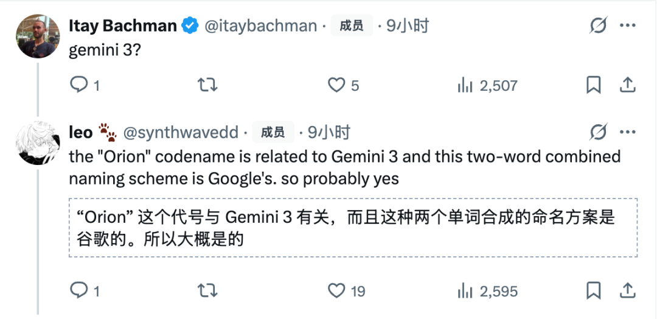Bookmark leo's reply tweet
Viewport: 657px width, 319px height.
(594, 290)
